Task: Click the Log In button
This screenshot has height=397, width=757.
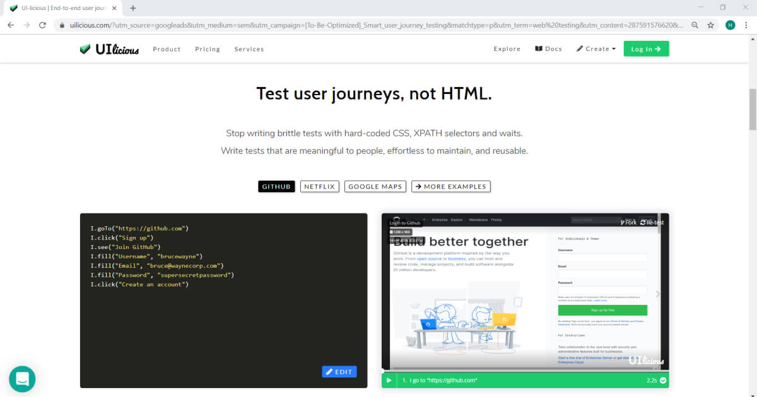Action: point(645,49)
